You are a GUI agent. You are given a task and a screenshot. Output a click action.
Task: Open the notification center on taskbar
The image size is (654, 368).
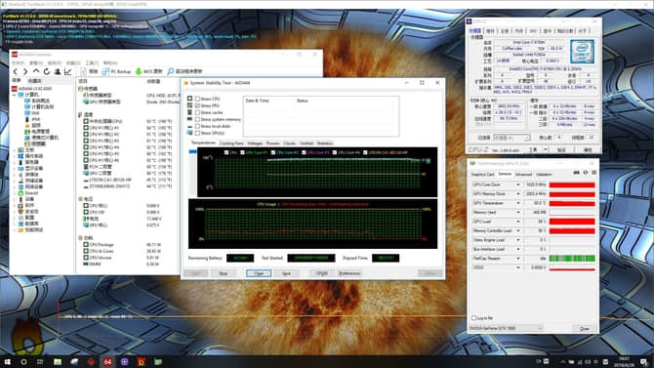pos(644,361)
